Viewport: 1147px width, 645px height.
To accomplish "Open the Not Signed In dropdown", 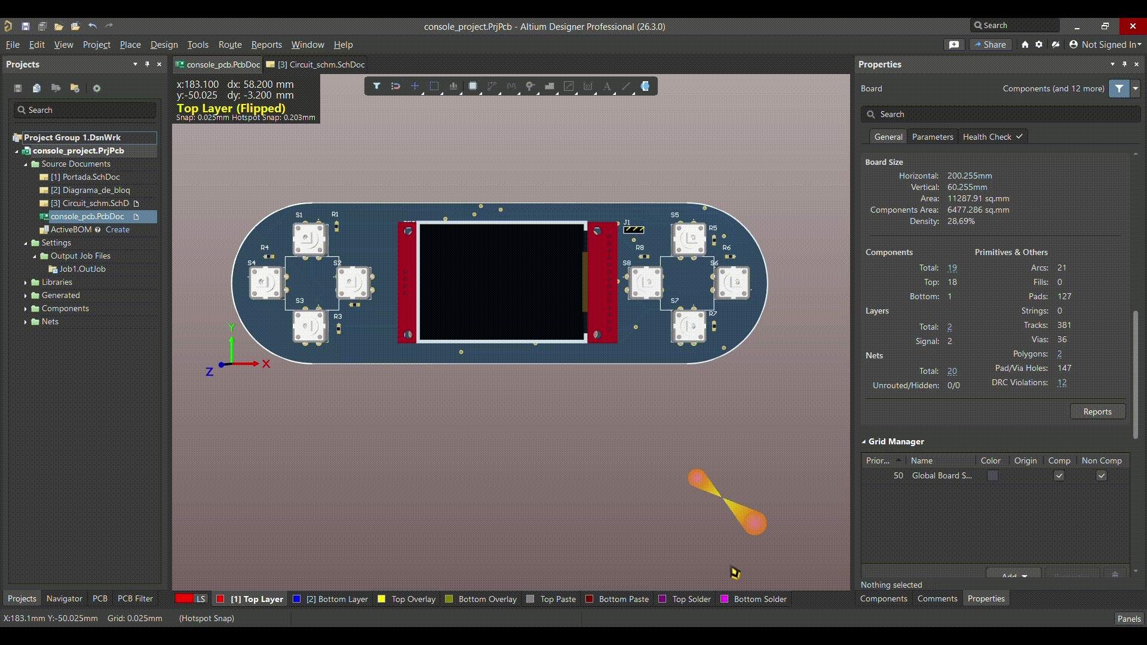I will pyautogui.click(x=1105, y=45).
